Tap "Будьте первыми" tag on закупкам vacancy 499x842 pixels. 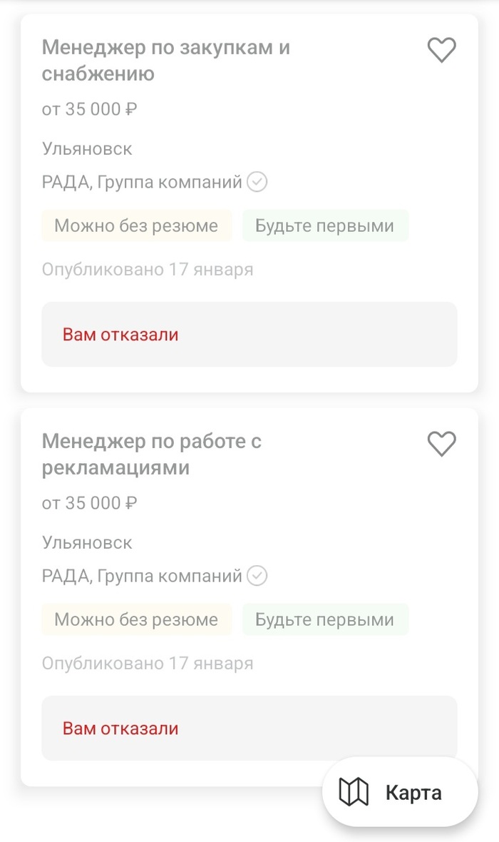tap(324, 226)
